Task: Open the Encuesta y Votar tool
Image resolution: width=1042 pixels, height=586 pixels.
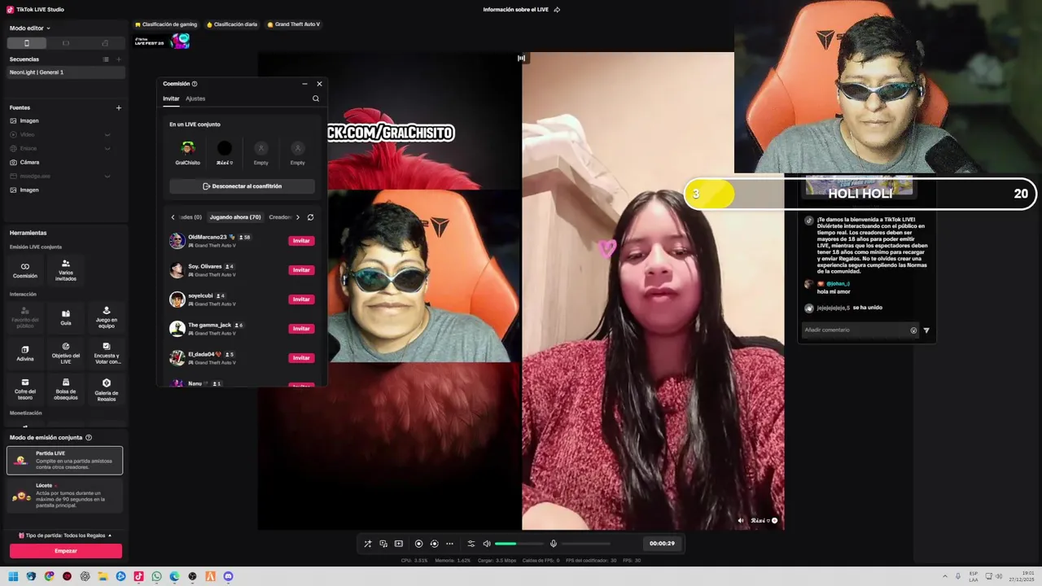Action: click(x=107, y=352)
